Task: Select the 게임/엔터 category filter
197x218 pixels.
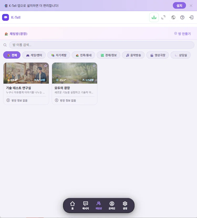Action: [34, 55]
